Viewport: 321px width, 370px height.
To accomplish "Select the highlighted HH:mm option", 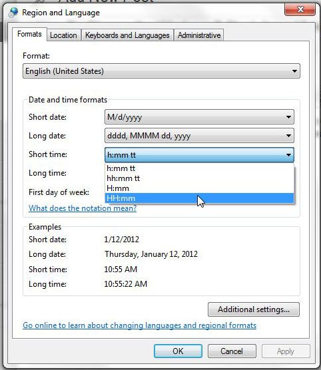I will pyautogui.click(x=199, y=198).
